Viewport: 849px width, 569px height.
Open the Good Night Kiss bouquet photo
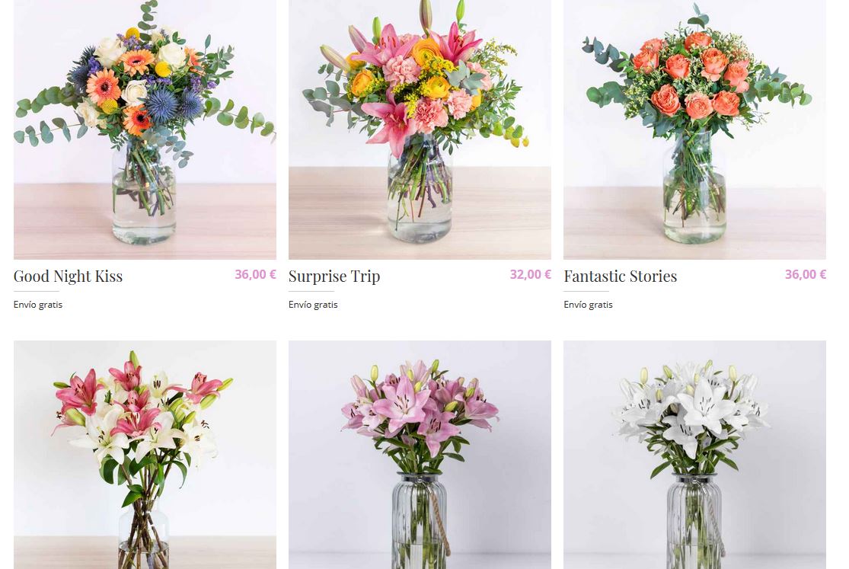pos(145,129)
